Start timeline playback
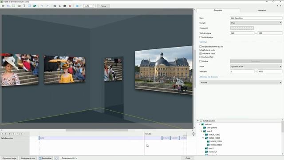The width and height of the screenshot is (284, 160). (x=2, y=134)
